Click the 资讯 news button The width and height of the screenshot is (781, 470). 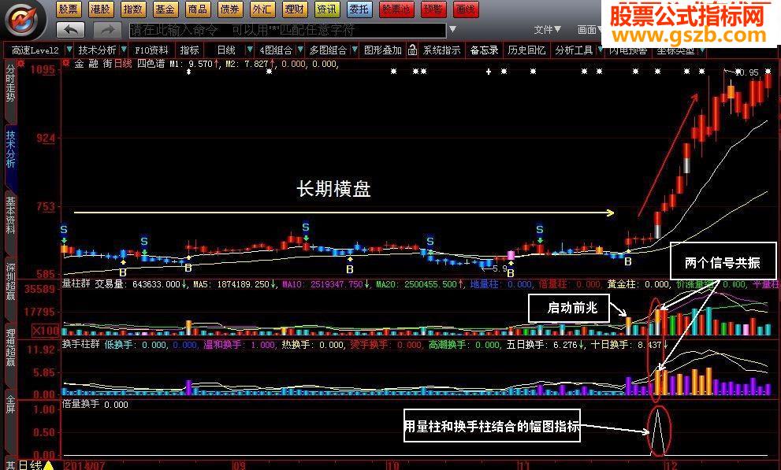[x=327, y=10]
